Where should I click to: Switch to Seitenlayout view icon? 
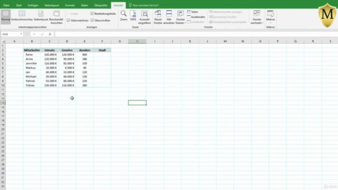[x=41, y=16]
